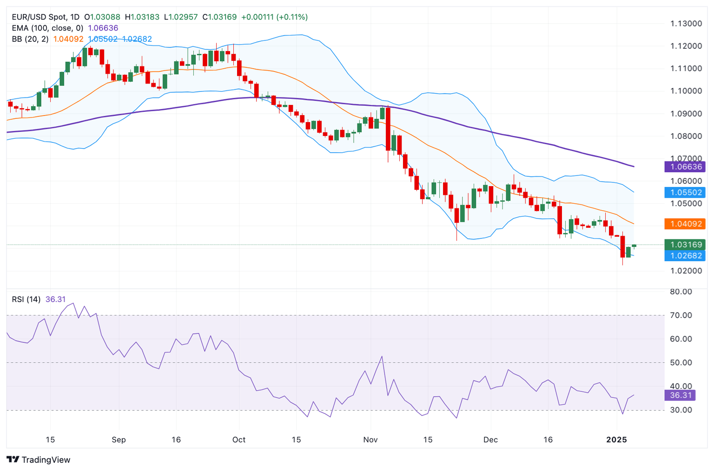Click the 2025 date axis label
This screenshot has width=714, height=471.
point(617,439)
